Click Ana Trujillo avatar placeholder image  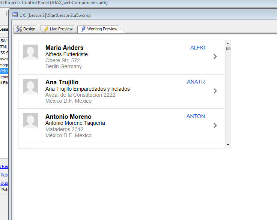(x=30, y=87)
